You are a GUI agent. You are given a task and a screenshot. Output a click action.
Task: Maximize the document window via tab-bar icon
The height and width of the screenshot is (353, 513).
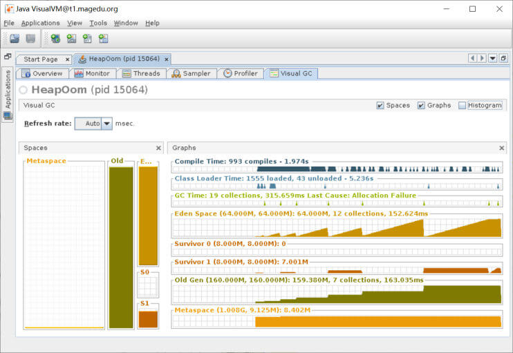coord(503,59)
